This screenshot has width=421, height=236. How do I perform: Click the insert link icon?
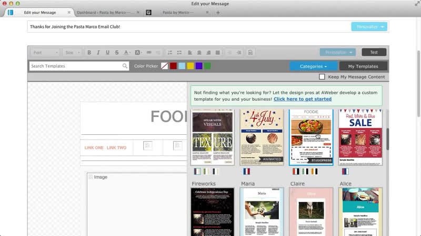click(x=149, y=52)
